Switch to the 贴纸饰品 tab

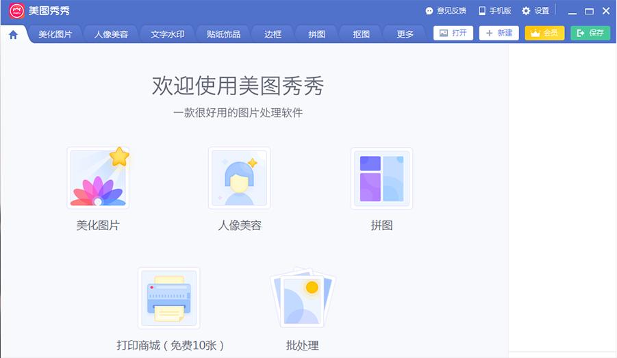pyautogui.click(x=223, y=34)
